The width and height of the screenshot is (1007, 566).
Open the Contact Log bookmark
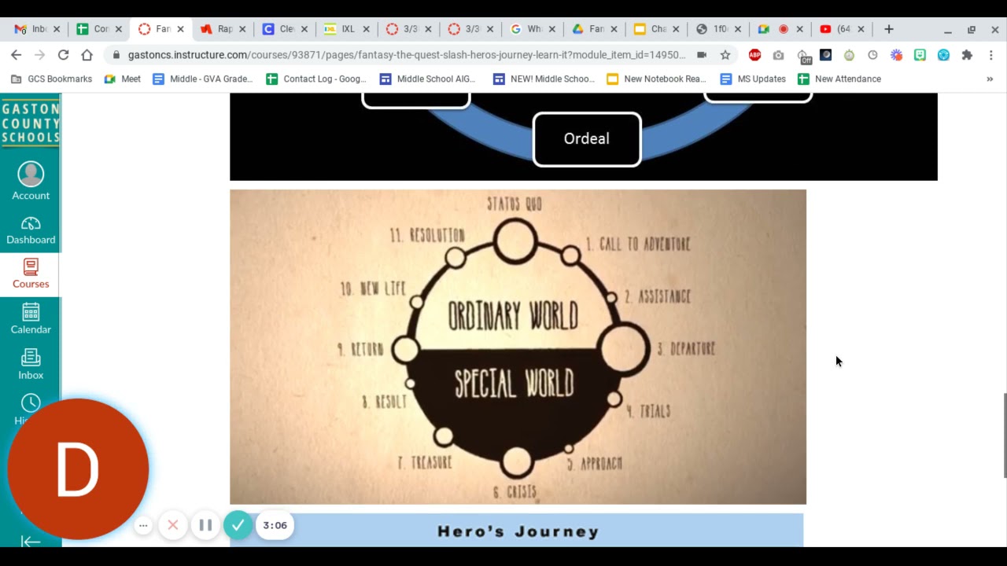(316, 79)
